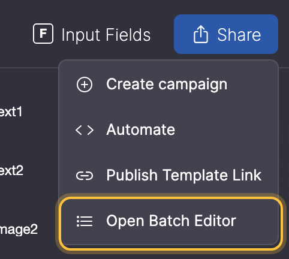Click the code brackets icon beside Automate

click(85, 130)
